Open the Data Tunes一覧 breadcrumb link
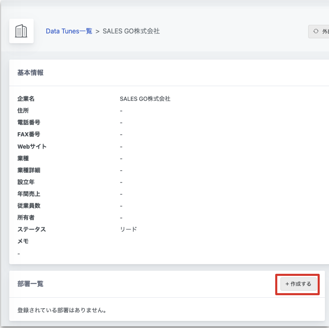The image size is (329, 328). (69, 31)
